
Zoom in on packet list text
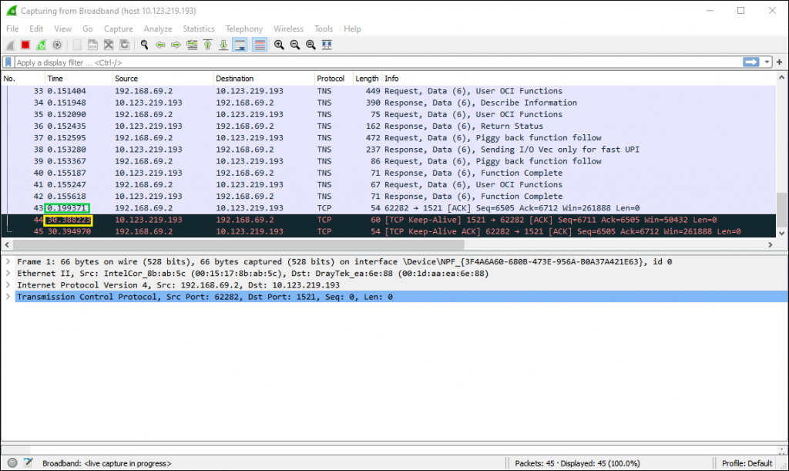point(279,45)
